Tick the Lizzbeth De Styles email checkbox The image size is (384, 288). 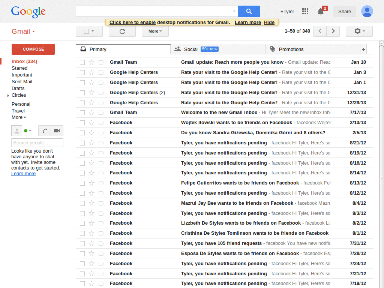pos(82,223)
